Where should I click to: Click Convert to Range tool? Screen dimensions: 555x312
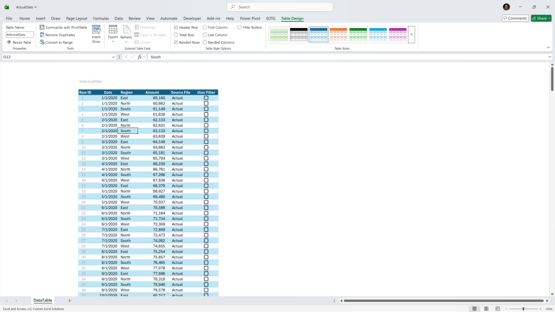tap(56, 42)
